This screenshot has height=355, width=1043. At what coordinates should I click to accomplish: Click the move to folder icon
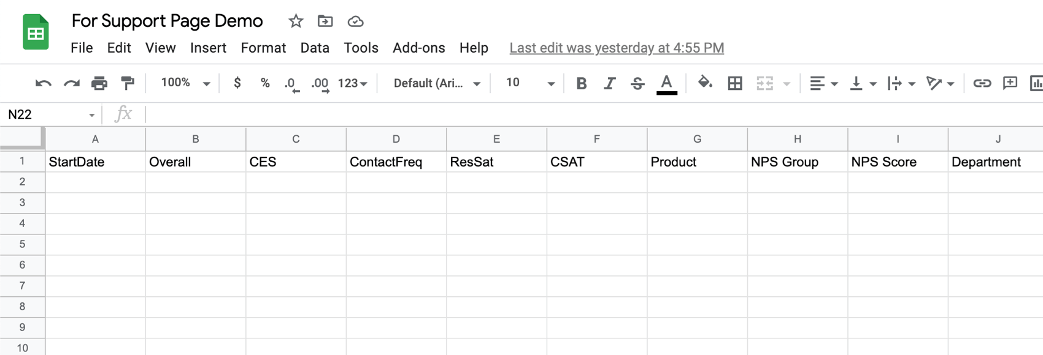pos(325,21)
